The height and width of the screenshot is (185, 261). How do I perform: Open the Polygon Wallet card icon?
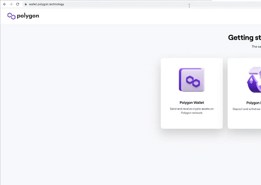[x=192, y=80]
